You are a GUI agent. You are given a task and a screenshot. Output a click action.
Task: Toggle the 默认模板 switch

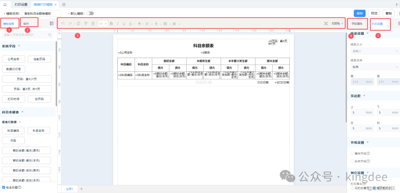[x=90, y=13]
